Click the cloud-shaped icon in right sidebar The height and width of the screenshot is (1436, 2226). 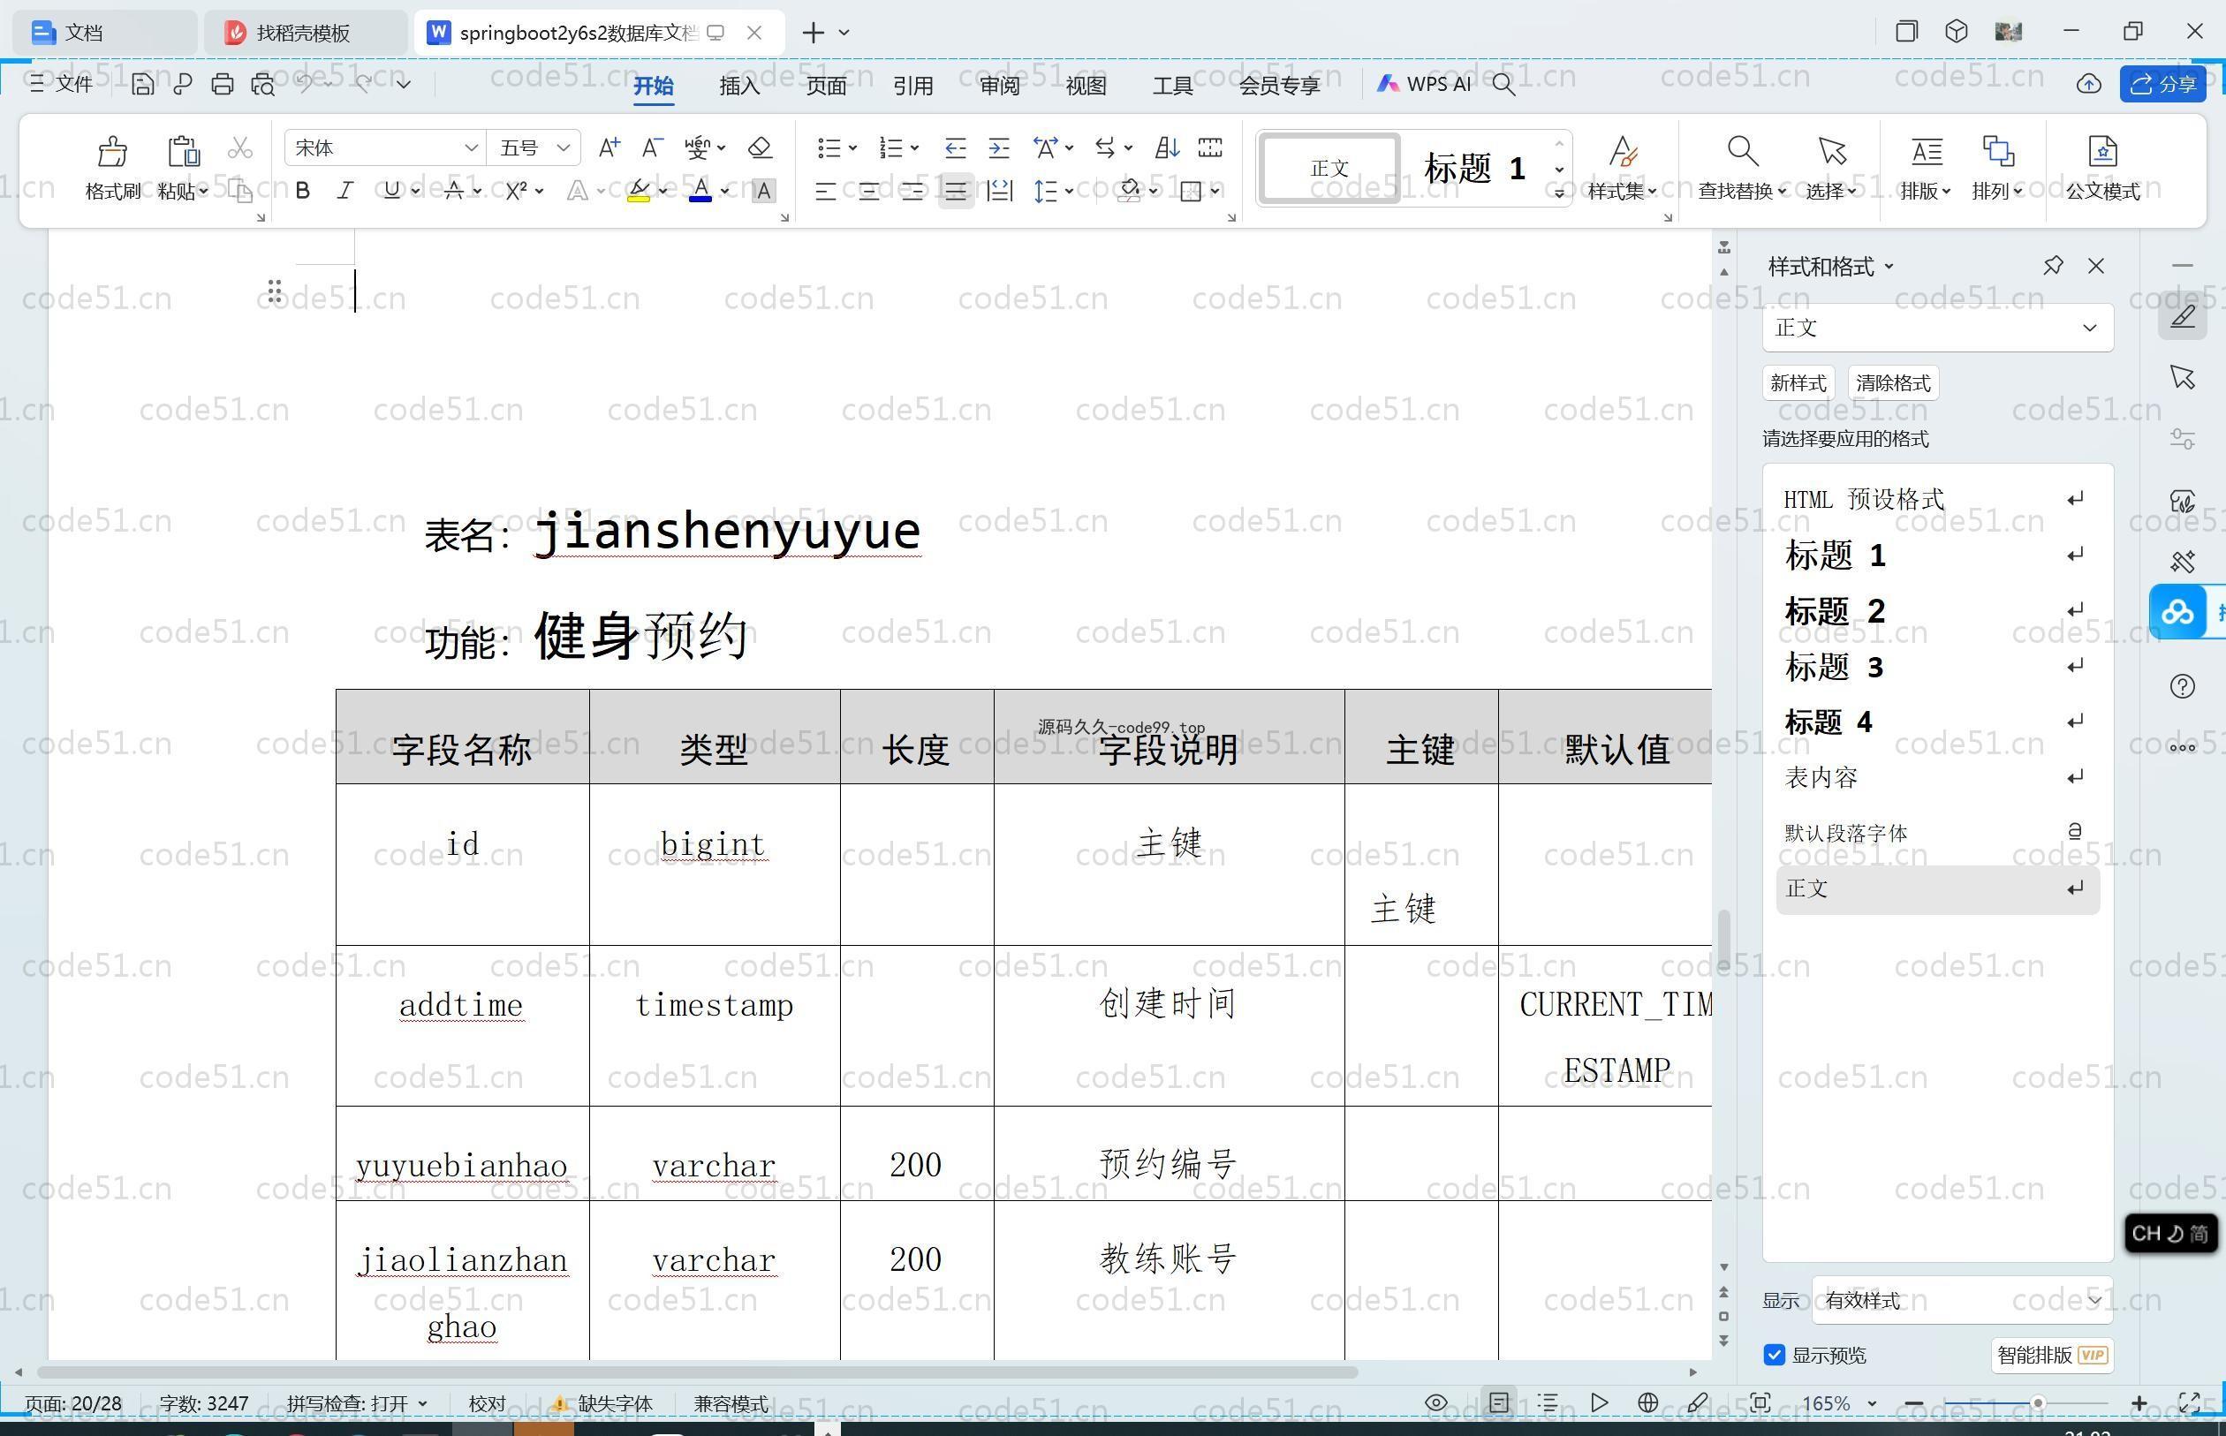pyautogui.click(x=2178, y=612)
